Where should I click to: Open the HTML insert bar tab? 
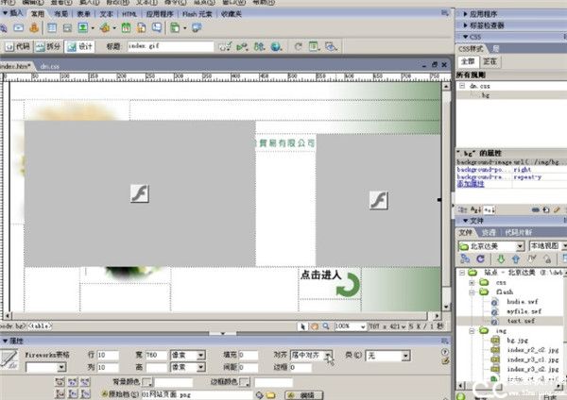[128, 16]
